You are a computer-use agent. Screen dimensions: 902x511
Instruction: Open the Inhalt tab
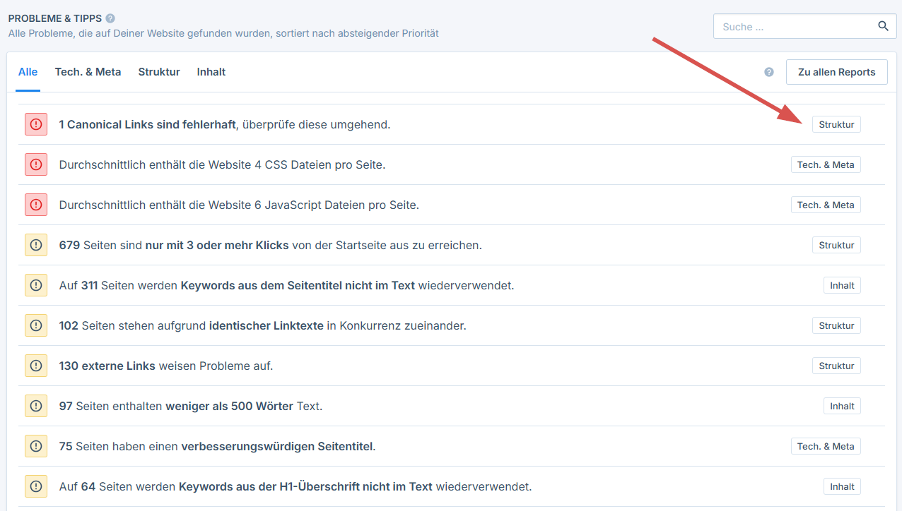coord(211,72)
